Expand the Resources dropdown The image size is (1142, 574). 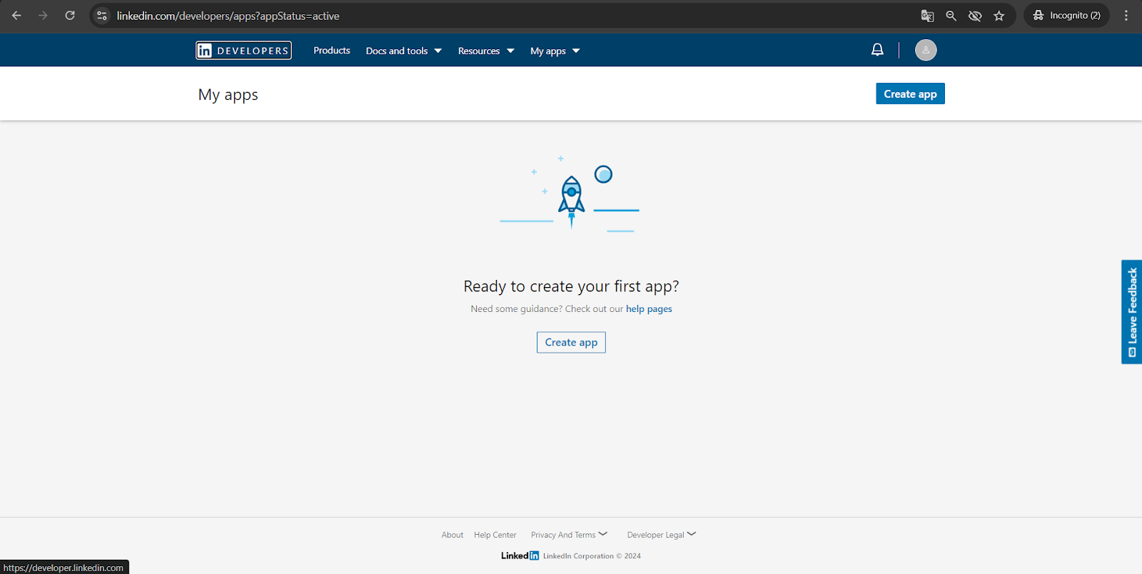[x=486, y=51]
